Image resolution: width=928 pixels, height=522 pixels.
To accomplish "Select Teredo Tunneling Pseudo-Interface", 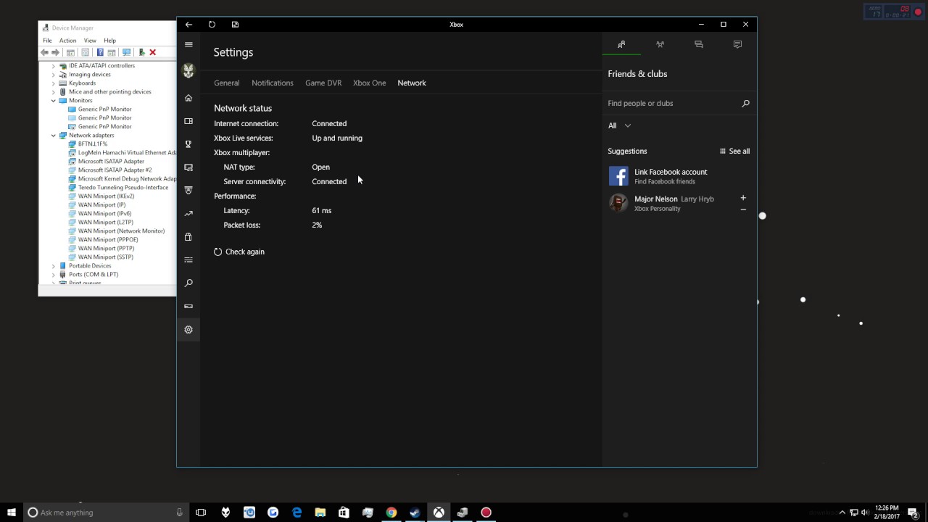I will (x=123, y=188).
